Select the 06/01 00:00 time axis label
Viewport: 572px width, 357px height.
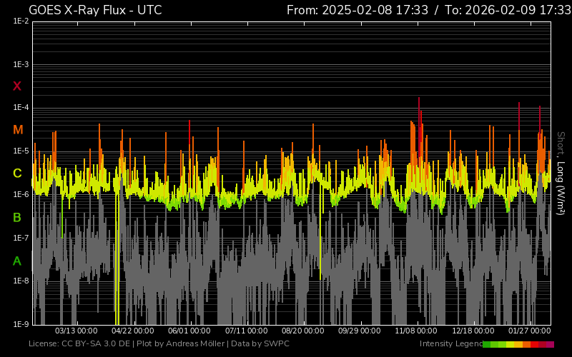[189, 331]
